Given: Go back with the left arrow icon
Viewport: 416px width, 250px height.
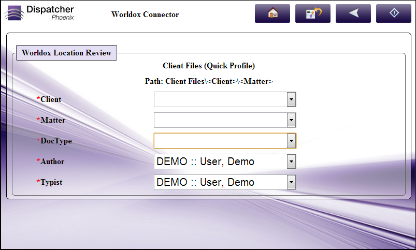Looking at the screenshot, I should tap(353, 13).
